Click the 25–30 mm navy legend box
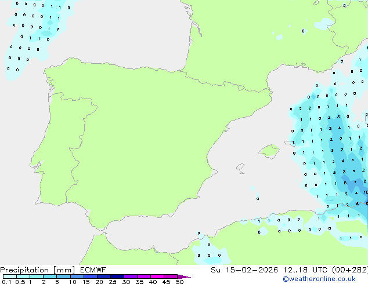This screenshot has height=284, width=368. [x=117, y=276]
